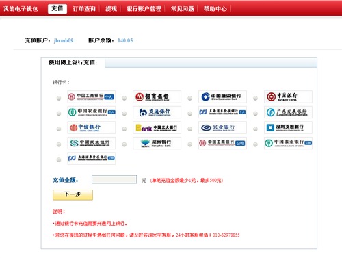Select radio button for 交通银行

(124, 114)
